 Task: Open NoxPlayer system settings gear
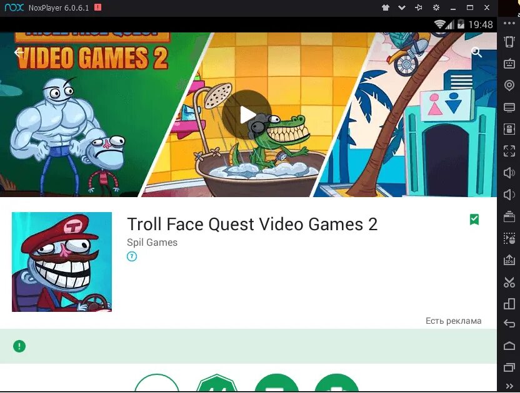click(x=436, y=7)
